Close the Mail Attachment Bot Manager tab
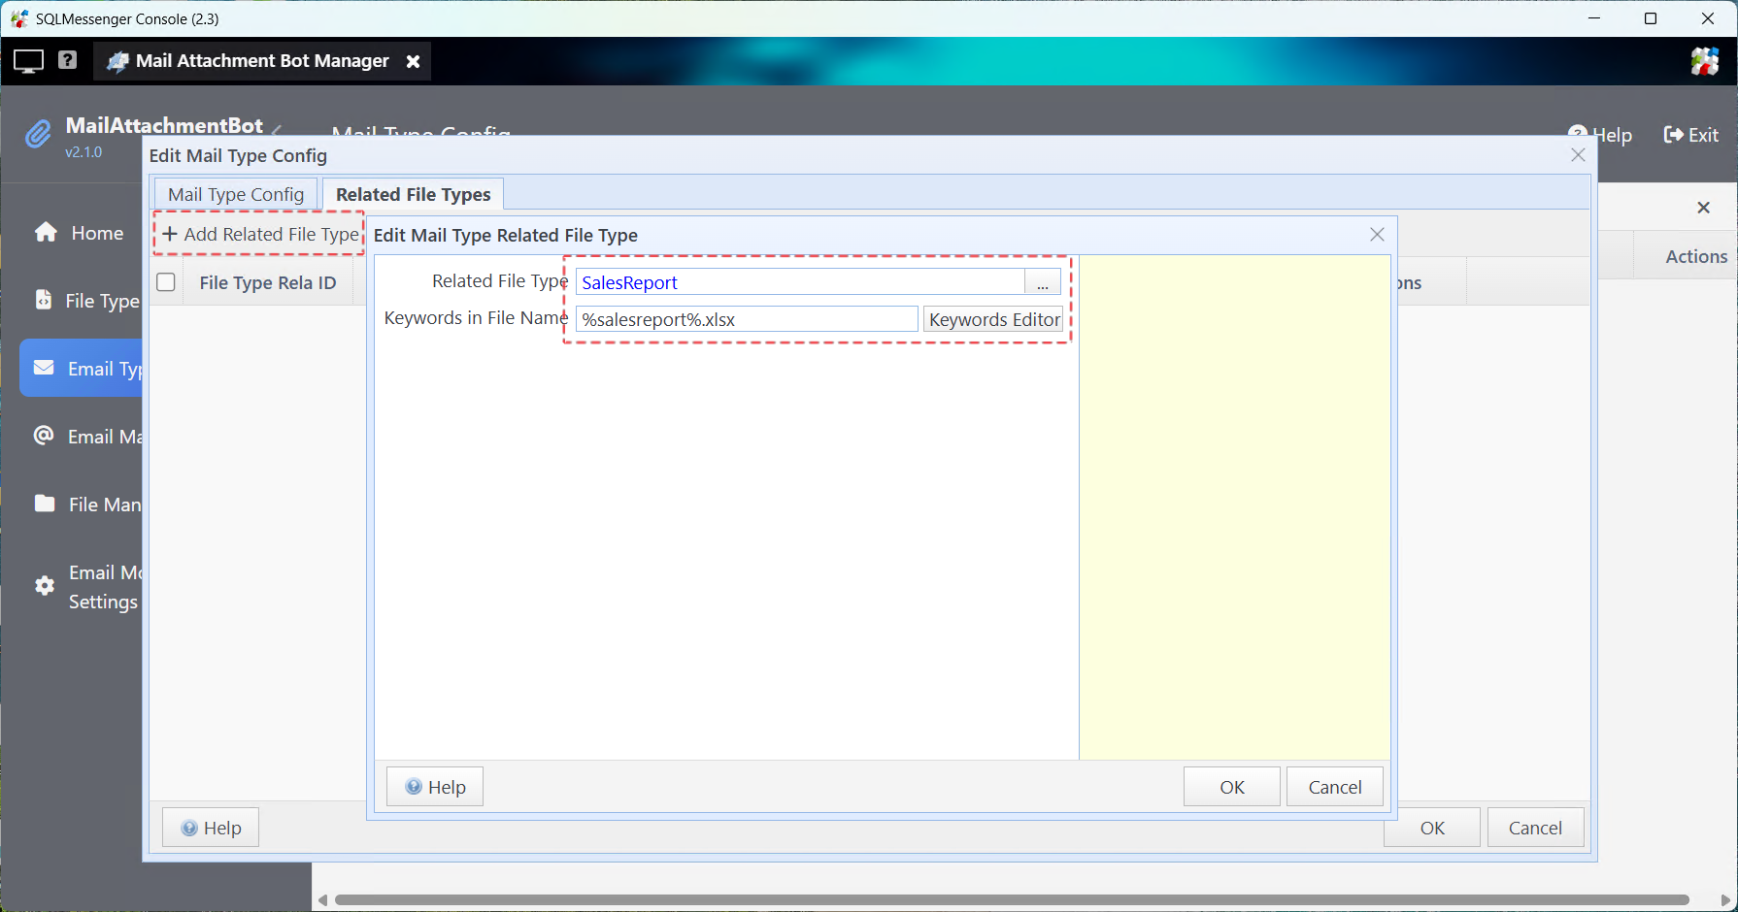This screenshot has width=1738, height=912. 413,61
